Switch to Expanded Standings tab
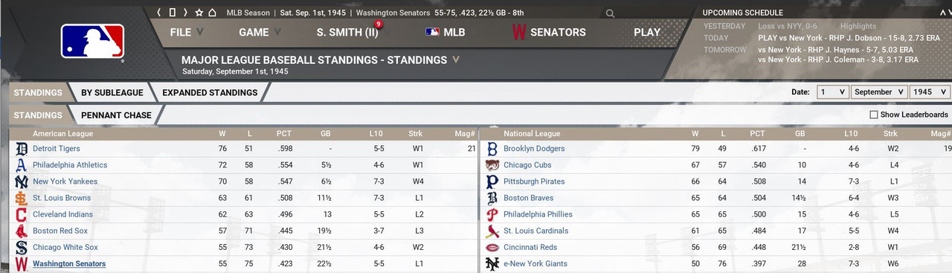This screenshot has width=952, height=273. click(210, 93)
